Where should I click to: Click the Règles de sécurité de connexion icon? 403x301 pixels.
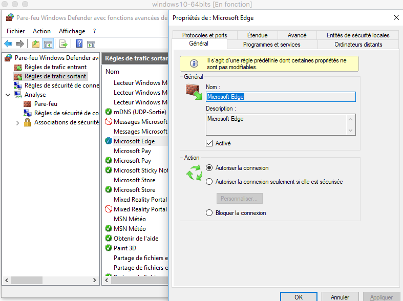point(18,85)
